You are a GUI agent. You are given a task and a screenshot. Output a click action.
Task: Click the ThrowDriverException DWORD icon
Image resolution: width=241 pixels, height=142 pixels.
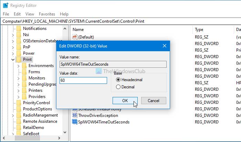pos(75,115)
